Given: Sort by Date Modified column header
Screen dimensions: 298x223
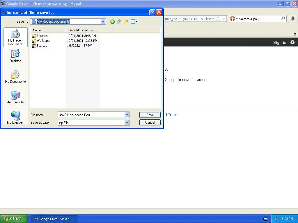Looking at the screenshot, I should (x=82, y=30).
